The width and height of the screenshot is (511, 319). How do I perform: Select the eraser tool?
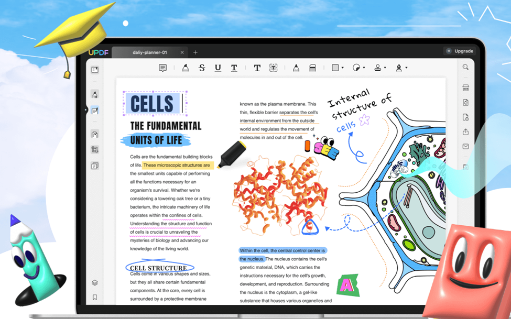[x=312, y=68]
